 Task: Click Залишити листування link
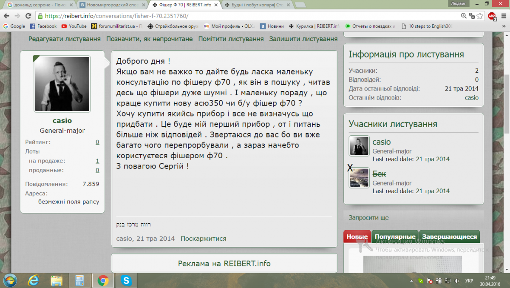pos(303,39)
